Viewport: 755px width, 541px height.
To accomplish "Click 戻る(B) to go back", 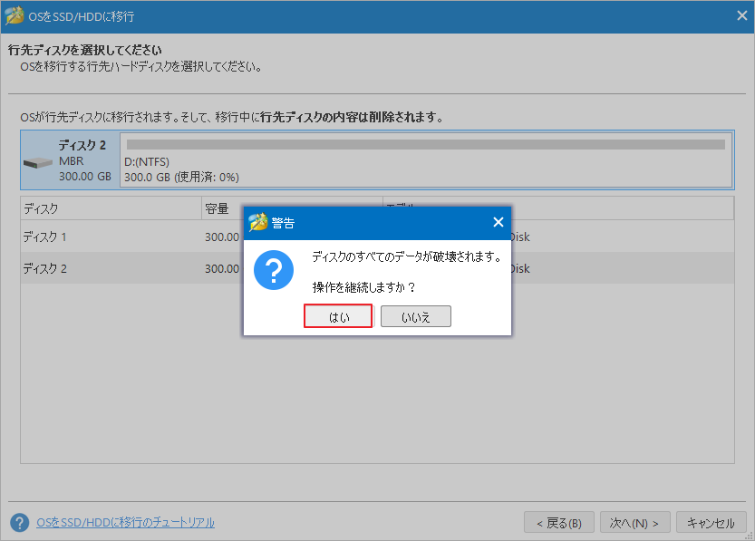I will coord(559,522).
